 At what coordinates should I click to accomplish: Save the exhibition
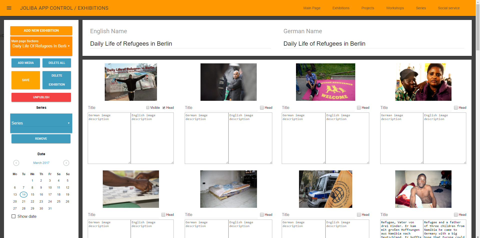pos(26,80)
